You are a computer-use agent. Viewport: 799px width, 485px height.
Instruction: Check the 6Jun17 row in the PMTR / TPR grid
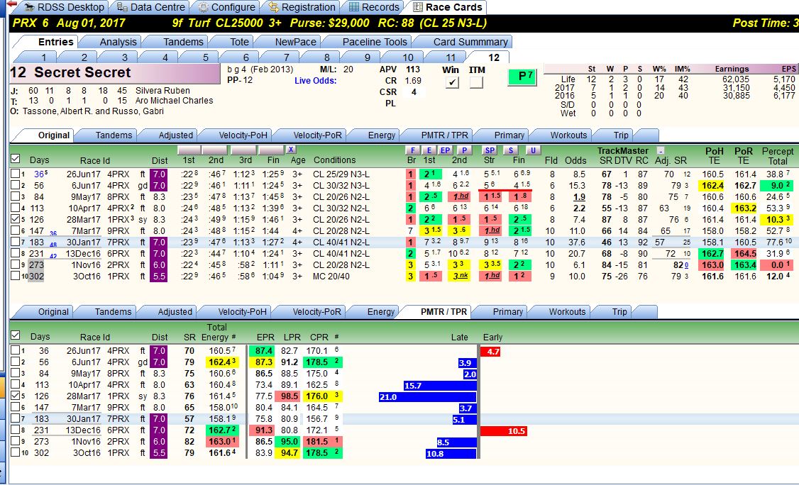click(16, 362)
